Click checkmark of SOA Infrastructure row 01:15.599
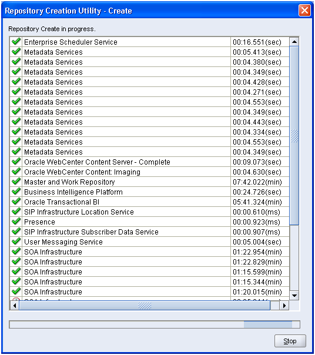This screenshot has height=355, width=315. 16,272
